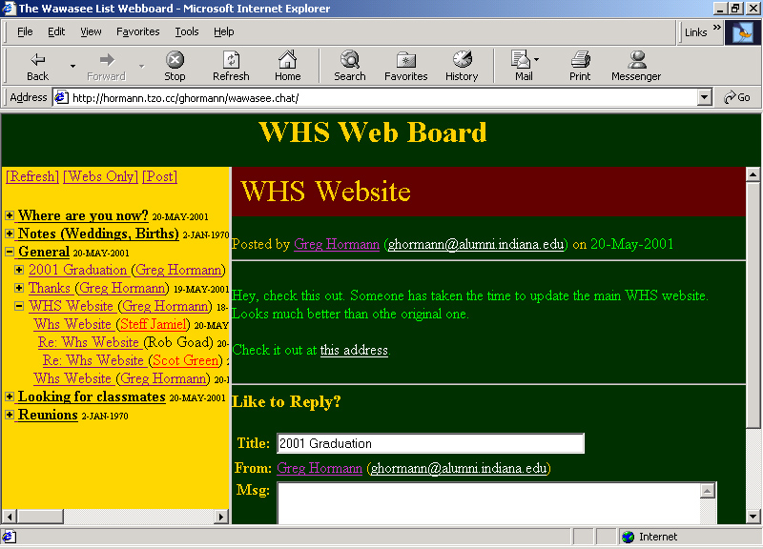The height and width of the screenshot is (549, 763).
Task: Click the Print toolbar icon
Action: 580,65
